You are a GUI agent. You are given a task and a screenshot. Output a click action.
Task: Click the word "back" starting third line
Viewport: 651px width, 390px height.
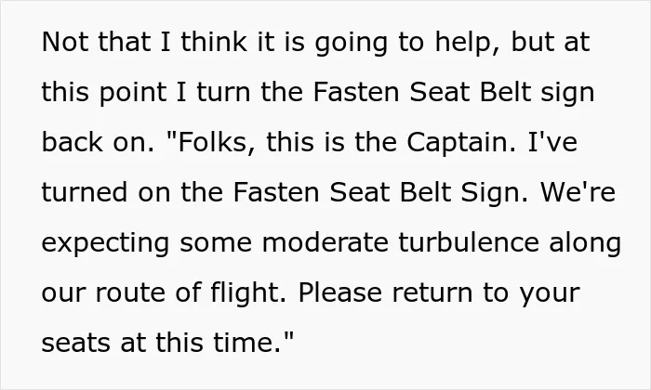tap(73, 142)
